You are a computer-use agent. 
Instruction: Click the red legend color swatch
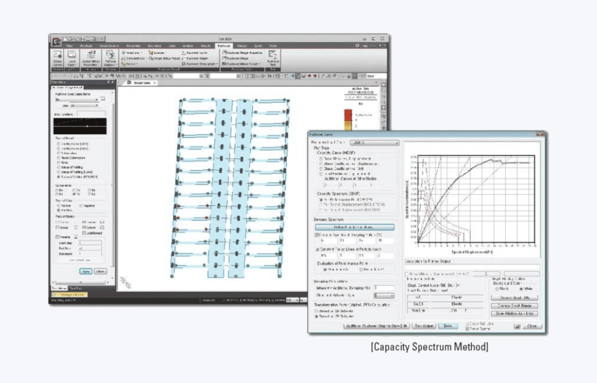coord(348,115)
